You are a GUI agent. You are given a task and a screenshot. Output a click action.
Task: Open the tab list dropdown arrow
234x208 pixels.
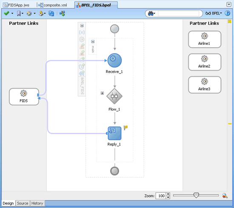pyautogui.click(x=229, y=5)
